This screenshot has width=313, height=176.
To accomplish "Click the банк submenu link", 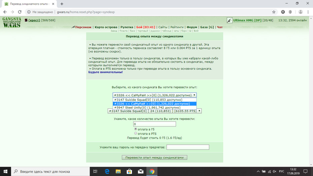I will (133, 31).
